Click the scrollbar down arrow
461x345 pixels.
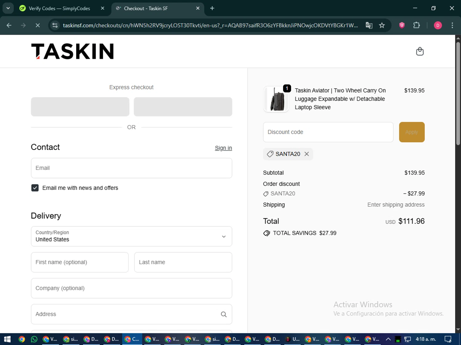458,330
